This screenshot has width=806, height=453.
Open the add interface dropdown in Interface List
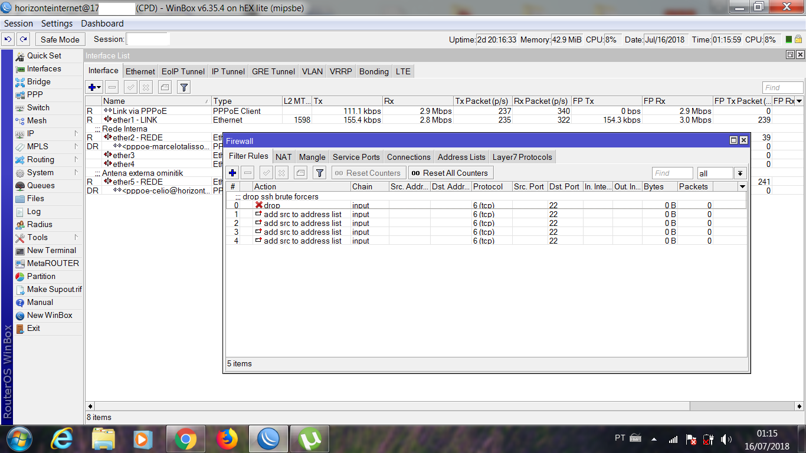coord(94,87)
